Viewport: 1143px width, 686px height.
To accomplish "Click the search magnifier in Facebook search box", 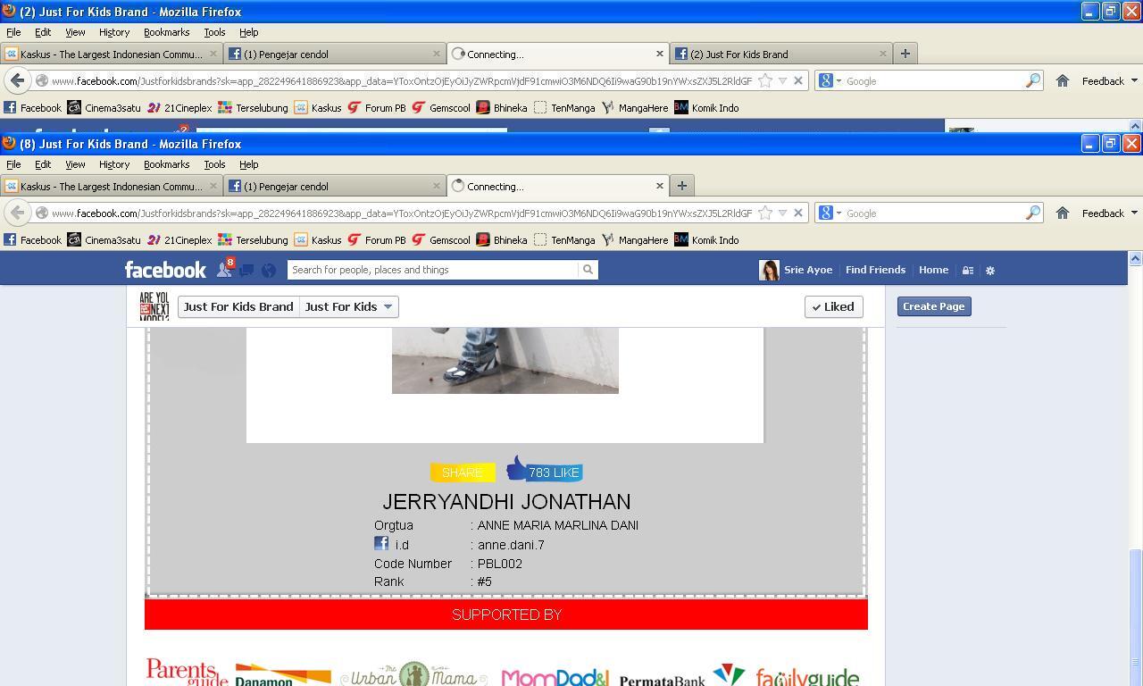I will 588,270.
